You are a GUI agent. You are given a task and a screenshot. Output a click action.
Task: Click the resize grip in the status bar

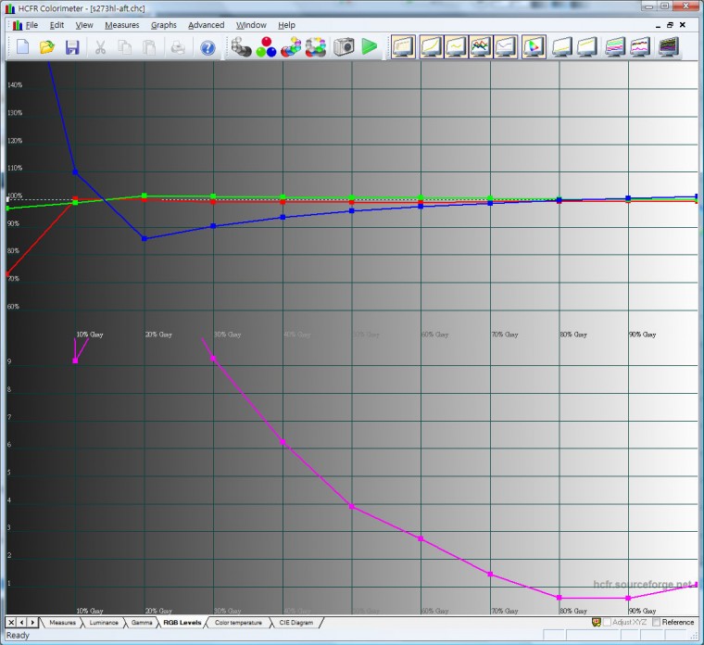tap(692, 635)
